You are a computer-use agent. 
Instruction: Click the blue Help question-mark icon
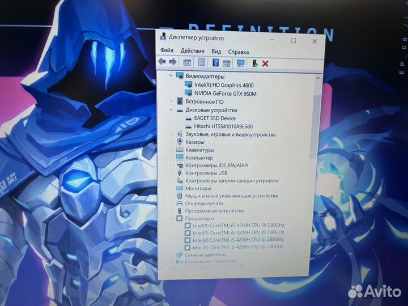click(216, 62)
